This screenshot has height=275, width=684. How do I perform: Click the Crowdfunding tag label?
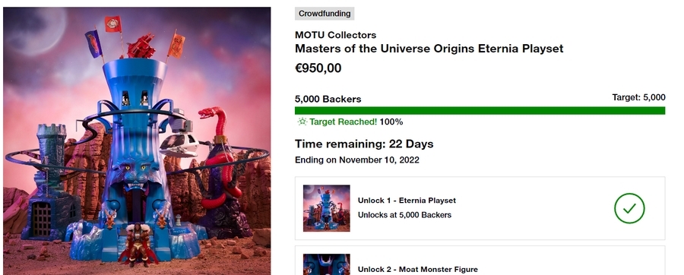(325, 14)
